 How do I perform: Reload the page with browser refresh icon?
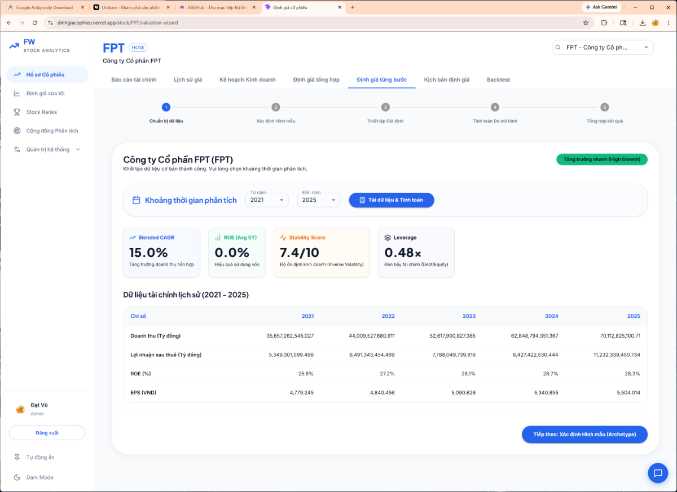coord(35,23)
